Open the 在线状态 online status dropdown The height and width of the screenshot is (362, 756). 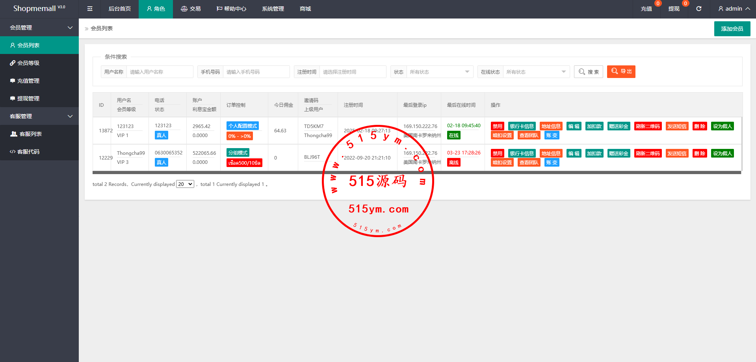[536, 72]
